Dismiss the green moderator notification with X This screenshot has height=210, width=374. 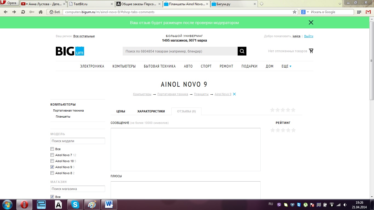(x=311, y=23)
